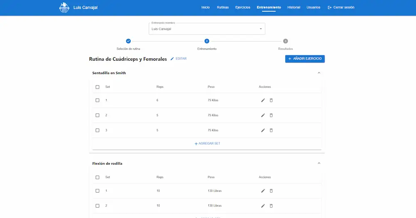Open the Rutinas menu item
Screen dimensions: 416x218
tap(223, 7)
